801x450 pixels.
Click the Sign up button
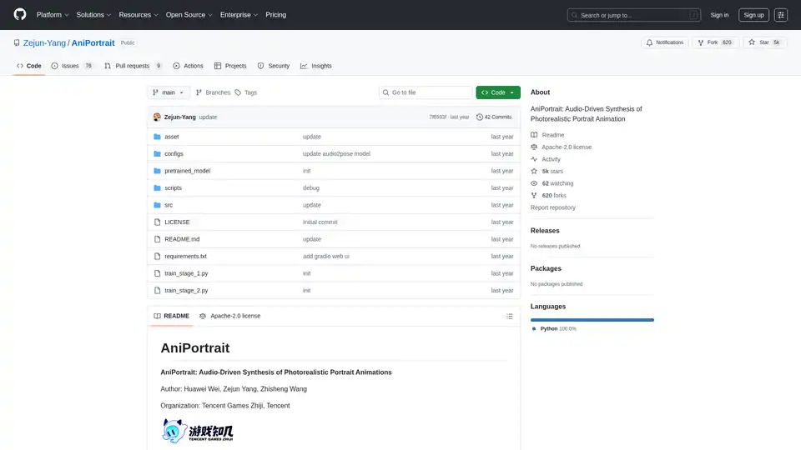(753, 15)
